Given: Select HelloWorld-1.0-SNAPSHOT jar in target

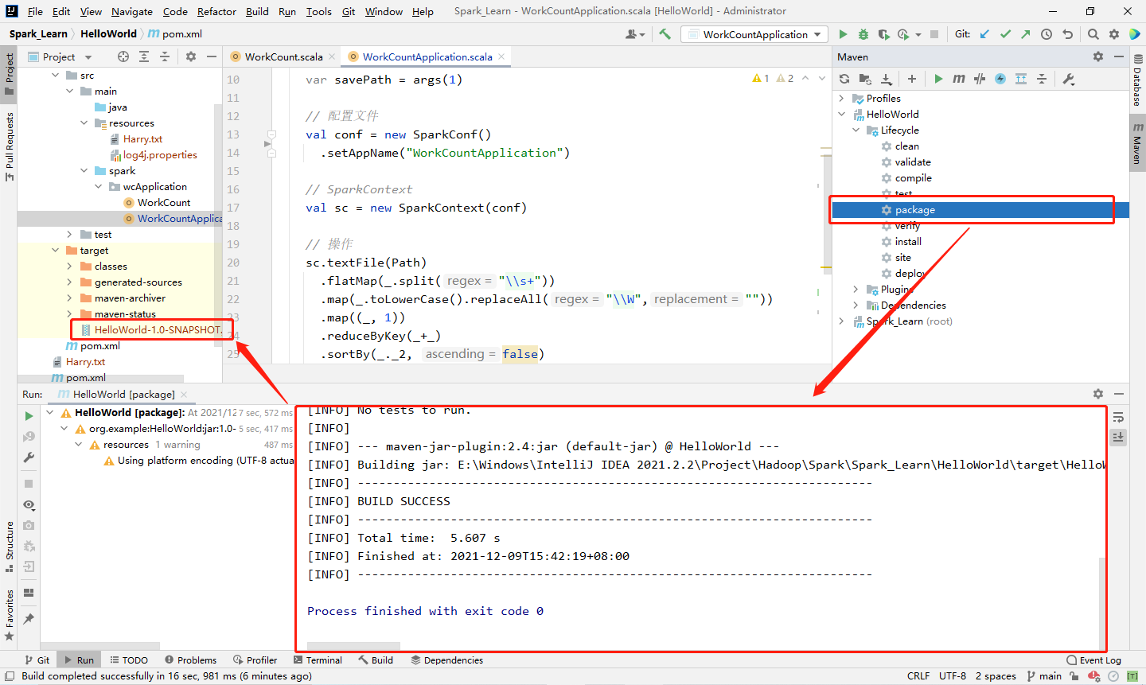Looking at the screenshot, I should 150,329.
